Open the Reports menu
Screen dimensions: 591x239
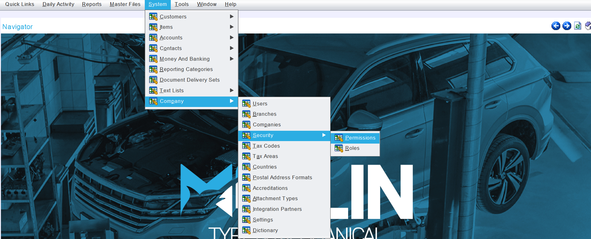tap(92, 4)
